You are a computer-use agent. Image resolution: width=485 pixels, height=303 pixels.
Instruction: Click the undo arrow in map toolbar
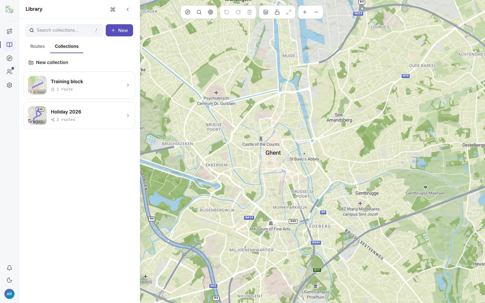[227, 12]
